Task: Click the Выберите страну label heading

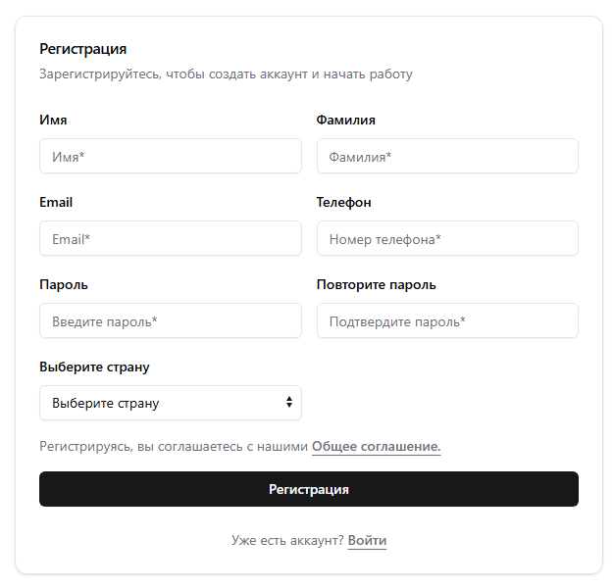Action: coord(94,367)
